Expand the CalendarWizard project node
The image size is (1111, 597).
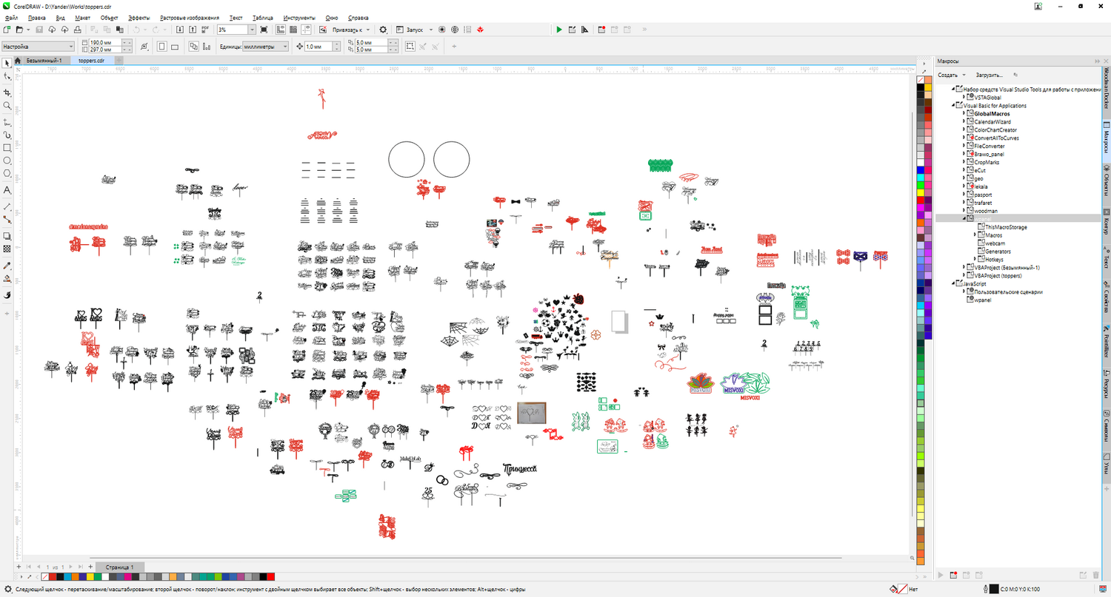point(964,122)
